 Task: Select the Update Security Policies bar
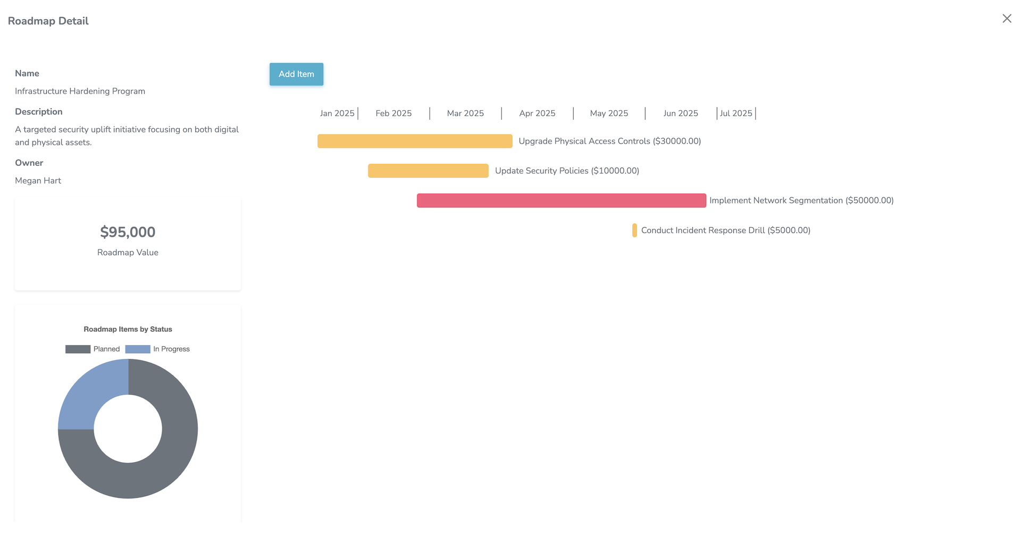[428, 171]
